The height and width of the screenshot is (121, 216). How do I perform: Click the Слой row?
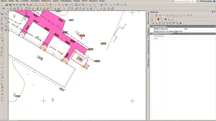point(183,39)
